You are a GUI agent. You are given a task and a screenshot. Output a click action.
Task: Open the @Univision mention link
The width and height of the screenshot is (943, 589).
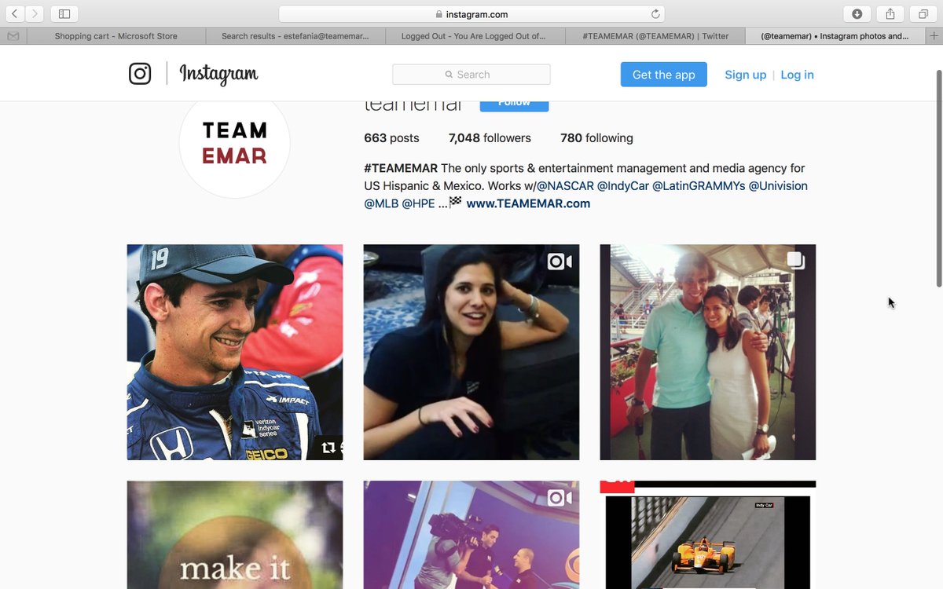[x=778, y=186]
